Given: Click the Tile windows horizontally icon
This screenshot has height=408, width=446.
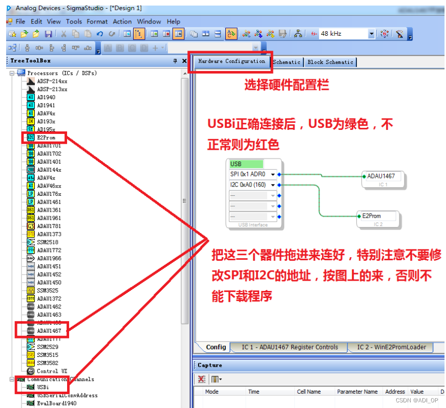Looking at the screenshot, I should (x=218, y=34).
